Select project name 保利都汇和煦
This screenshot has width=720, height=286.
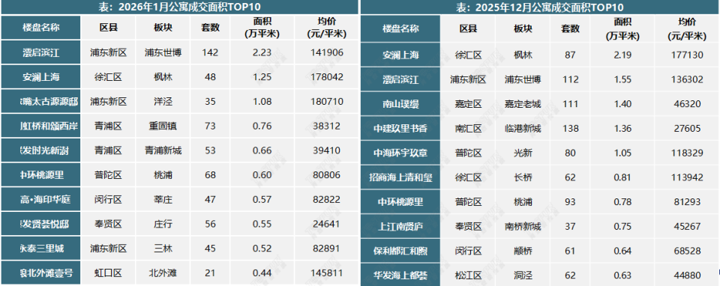[400, 251]
